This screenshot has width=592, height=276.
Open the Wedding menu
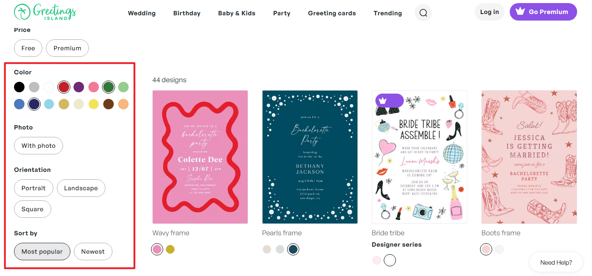142,13
